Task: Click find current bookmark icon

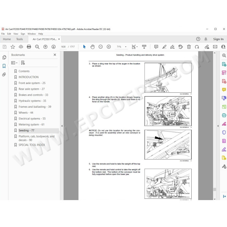Action: pyautogui.click(x=23, y=63)
